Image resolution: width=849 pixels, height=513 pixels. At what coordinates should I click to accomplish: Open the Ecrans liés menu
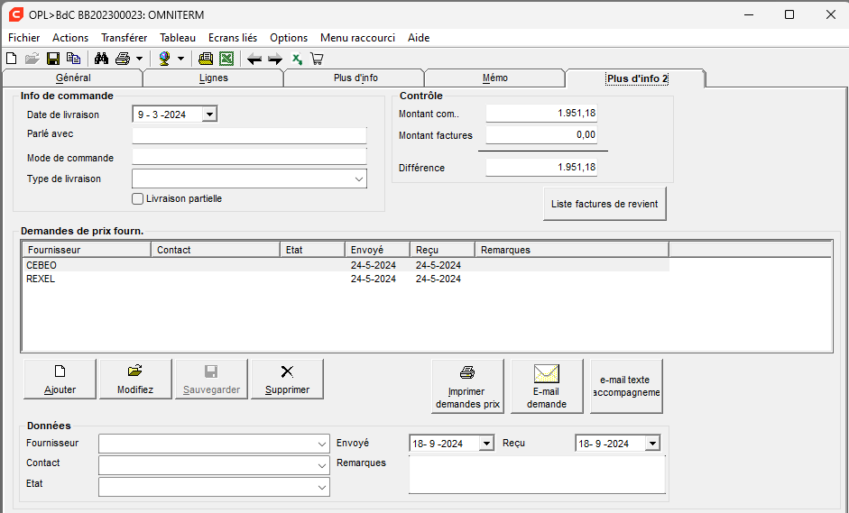coord(233,38)
